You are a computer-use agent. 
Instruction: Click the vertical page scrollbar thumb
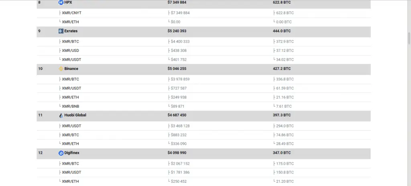pyautogui.click(x=409, y=38)
